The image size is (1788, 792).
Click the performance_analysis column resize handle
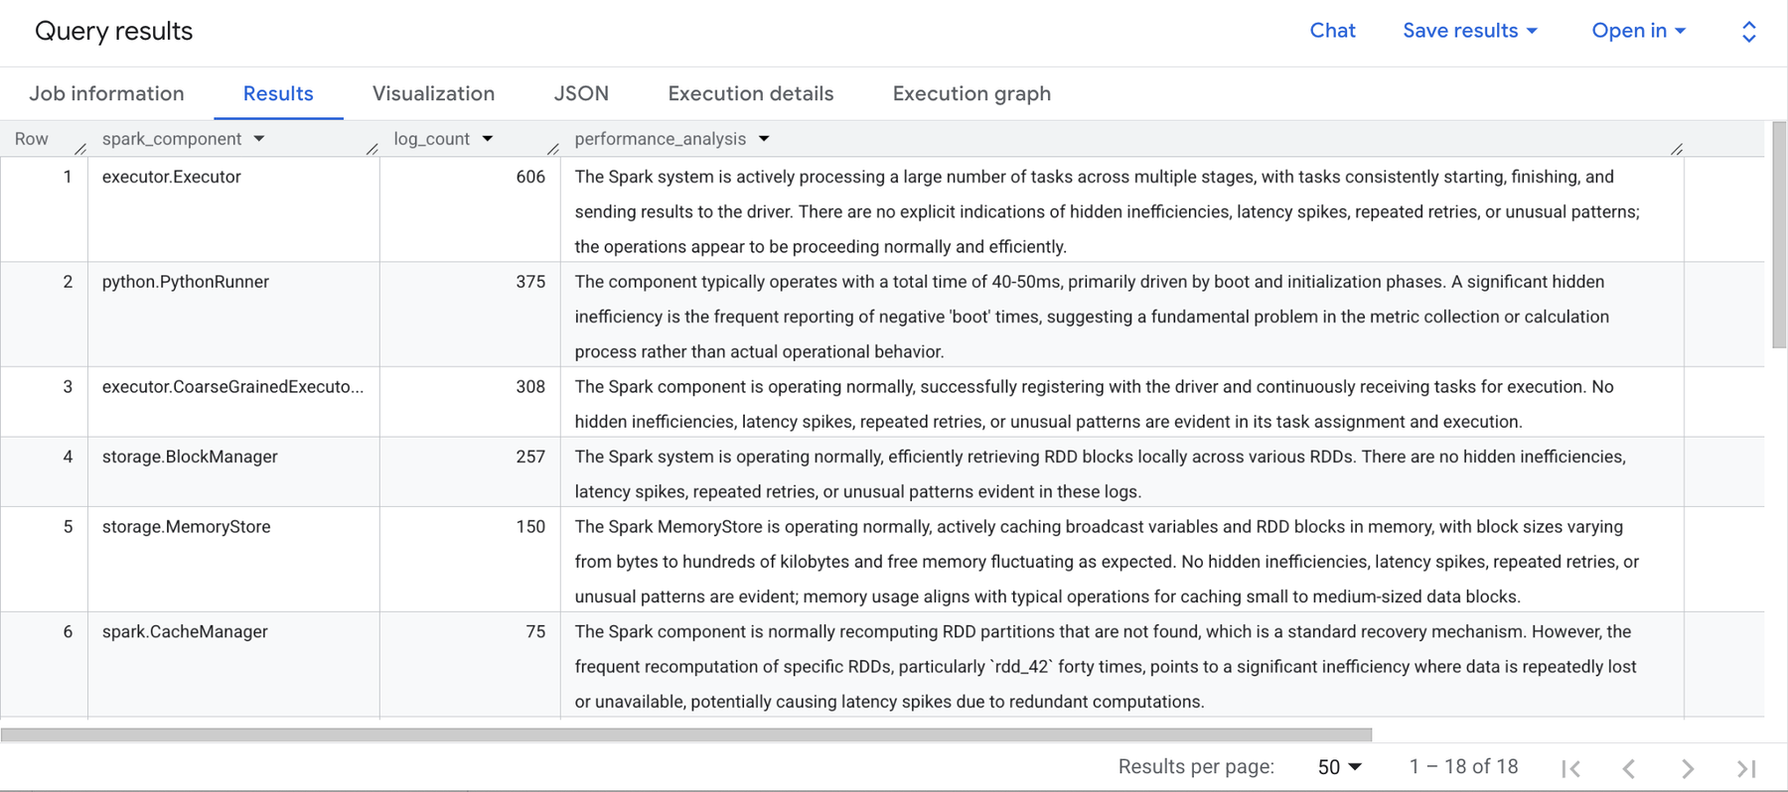click(1677, 149)
